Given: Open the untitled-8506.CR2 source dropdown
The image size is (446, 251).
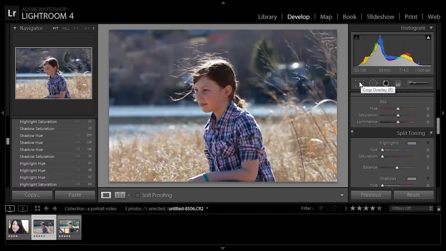Looking at the screenshot, I should click(207, 208).
